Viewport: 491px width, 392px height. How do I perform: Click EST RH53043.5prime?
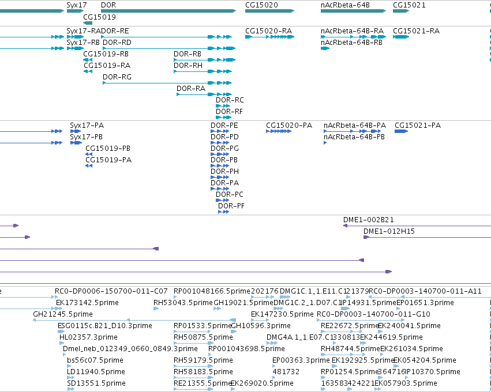(156, 309)
